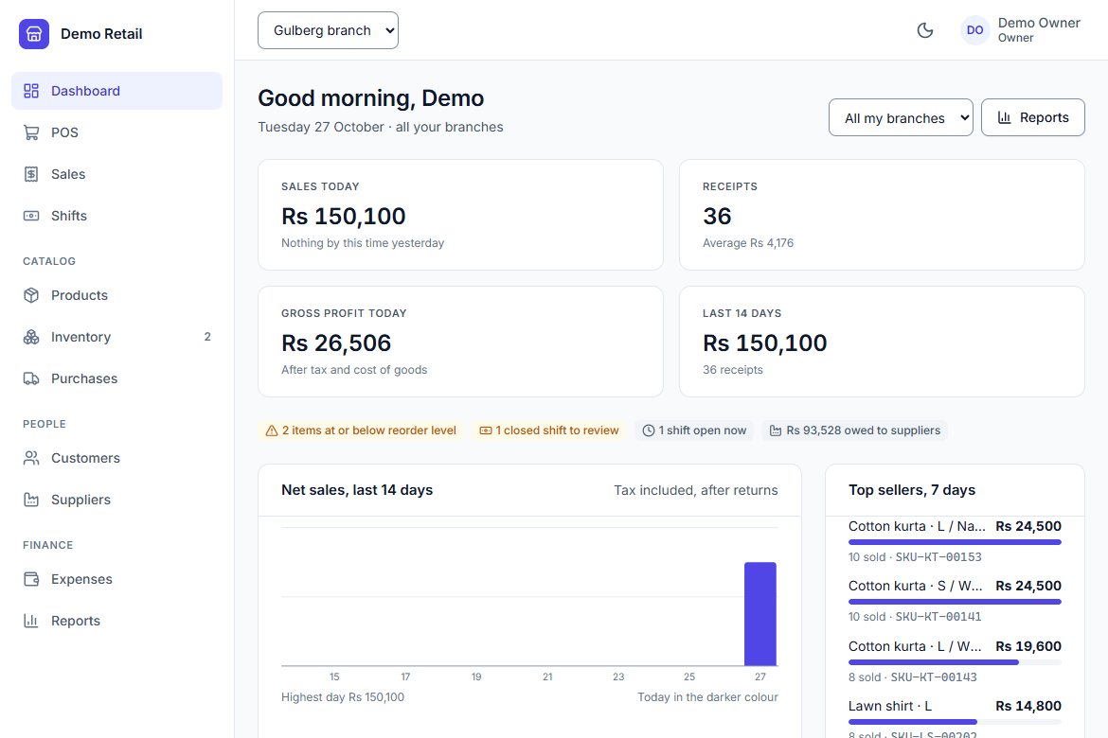Open the Gulberg branch dropdown
The width and height of the screenshot is (1108, 738).
pyautogui.click(x=328, y=30)
